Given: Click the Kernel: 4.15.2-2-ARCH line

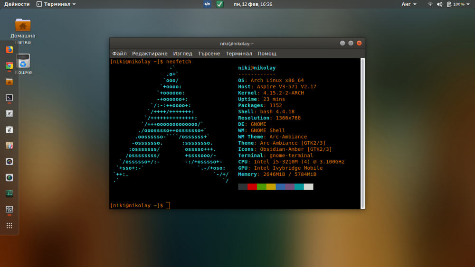Looking at the screenshot, I should tap(271, 93).
